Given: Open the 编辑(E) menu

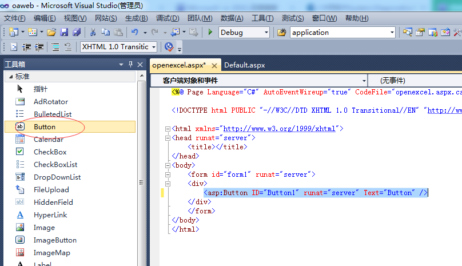Looking at the screenshot, I should coord(45,18).
